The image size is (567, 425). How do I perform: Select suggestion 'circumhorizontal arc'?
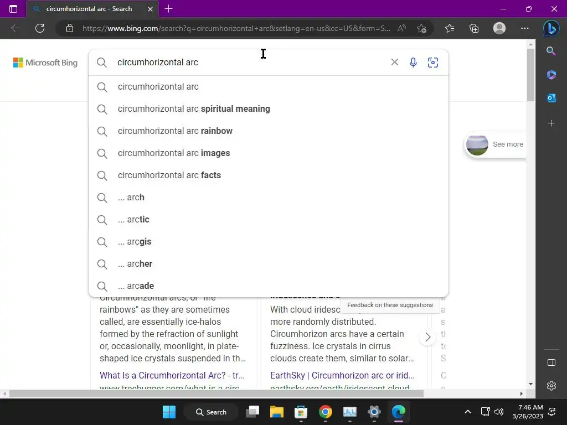click(269, 87)
